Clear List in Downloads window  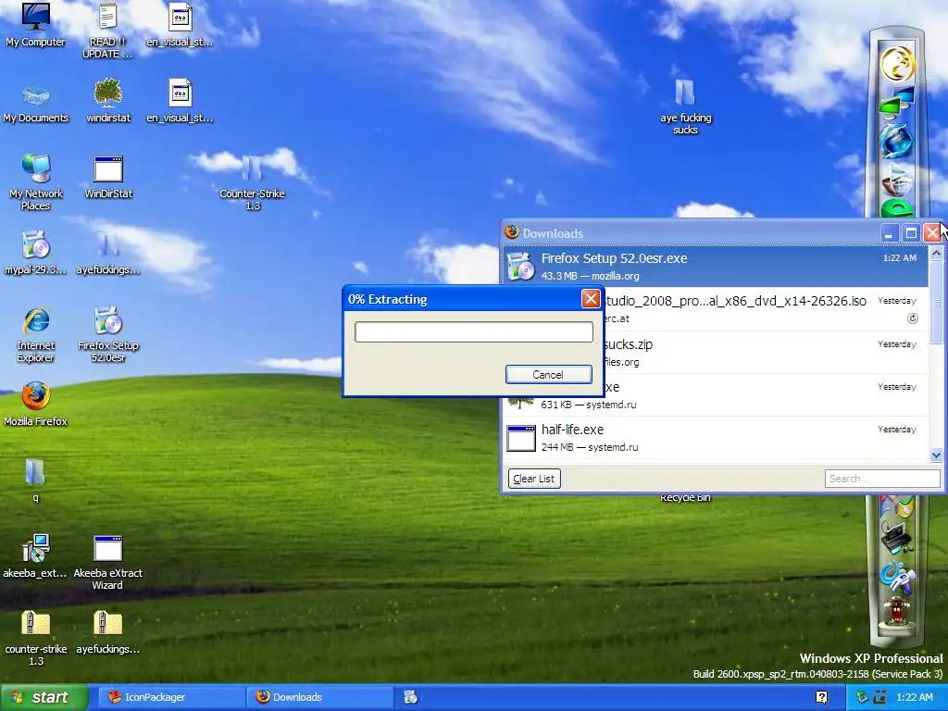pos(534,479)
